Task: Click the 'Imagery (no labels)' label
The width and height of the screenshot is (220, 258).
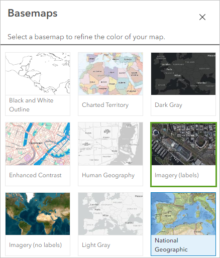Action: 36,245
